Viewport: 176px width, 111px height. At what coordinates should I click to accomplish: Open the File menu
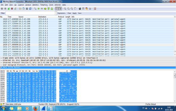(x=2, y=5)
